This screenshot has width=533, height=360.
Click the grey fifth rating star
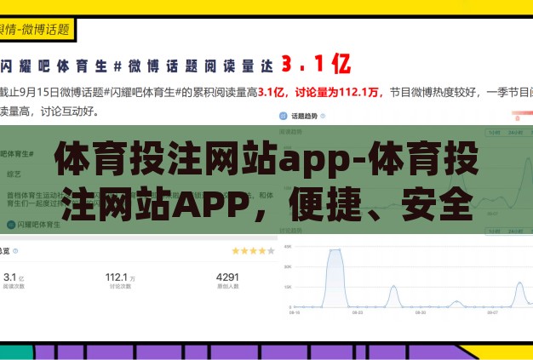[x=271, y=251]
